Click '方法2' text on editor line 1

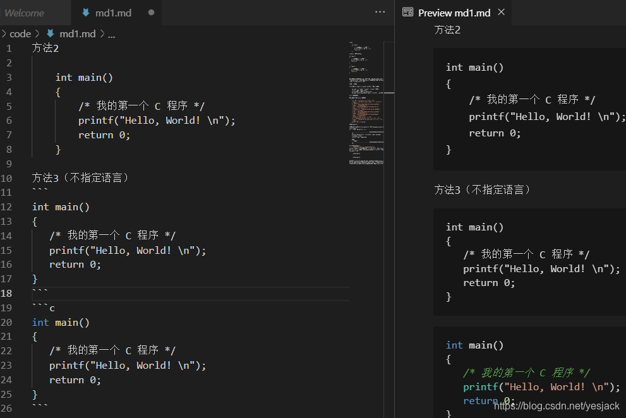click(45, 49)
